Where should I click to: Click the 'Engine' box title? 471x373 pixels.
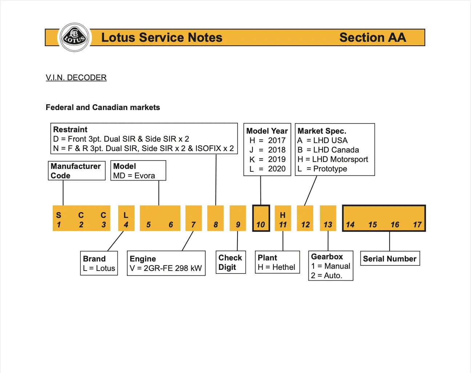pyautogui.click(x=143, y=259)
